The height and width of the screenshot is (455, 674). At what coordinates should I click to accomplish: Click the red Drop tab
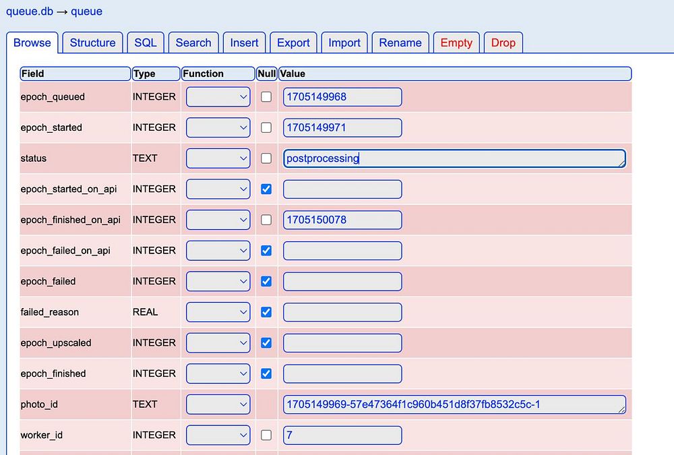pos(503,42)
